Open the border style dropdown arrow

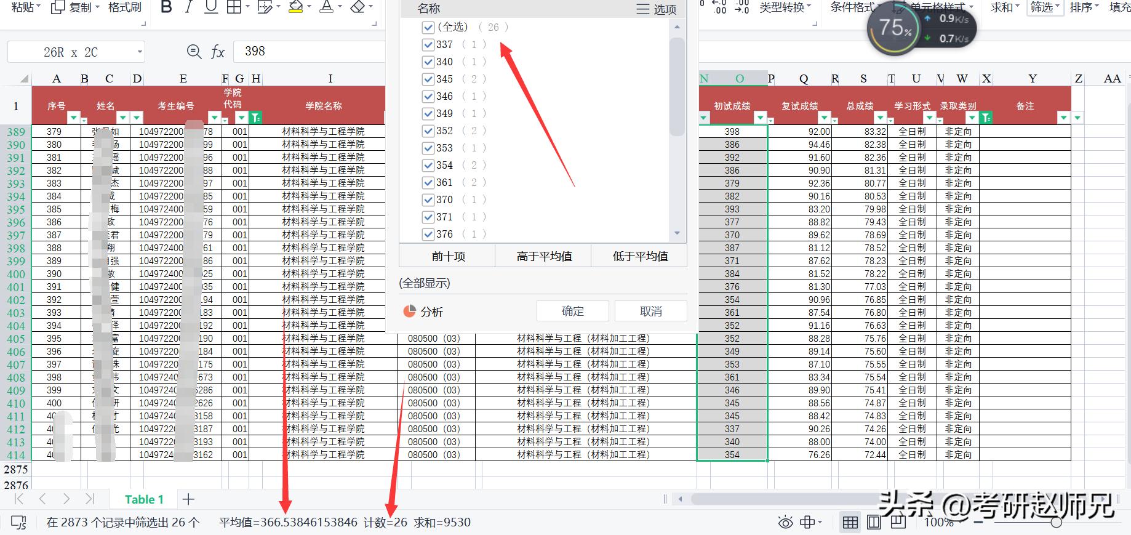247,7
